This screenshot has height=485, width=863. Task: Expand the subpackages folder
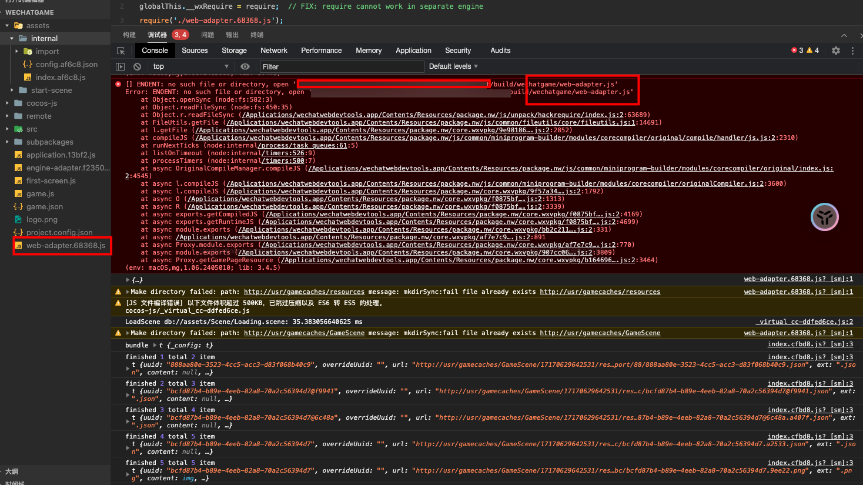pyautogui.click(x=7, y=142)
